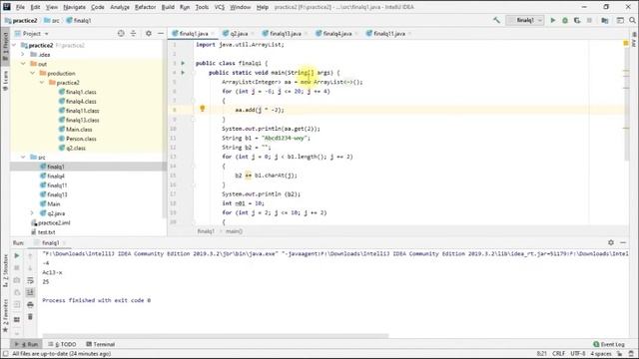
Task: Open the Terminal tool window button
Action: coord(100,344)
